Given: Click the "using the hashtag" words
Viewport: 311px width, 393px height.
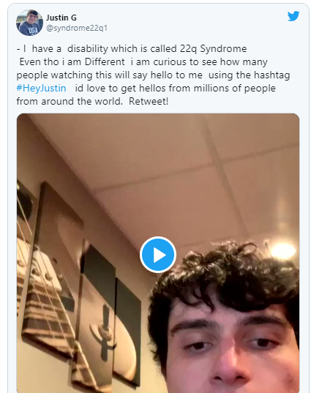Looking at the screenshot, I should (x=249, y=75).
